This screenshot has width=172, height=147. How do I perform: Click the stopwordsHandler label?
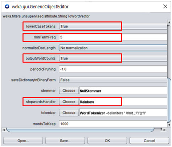click(x=41, y=102)
